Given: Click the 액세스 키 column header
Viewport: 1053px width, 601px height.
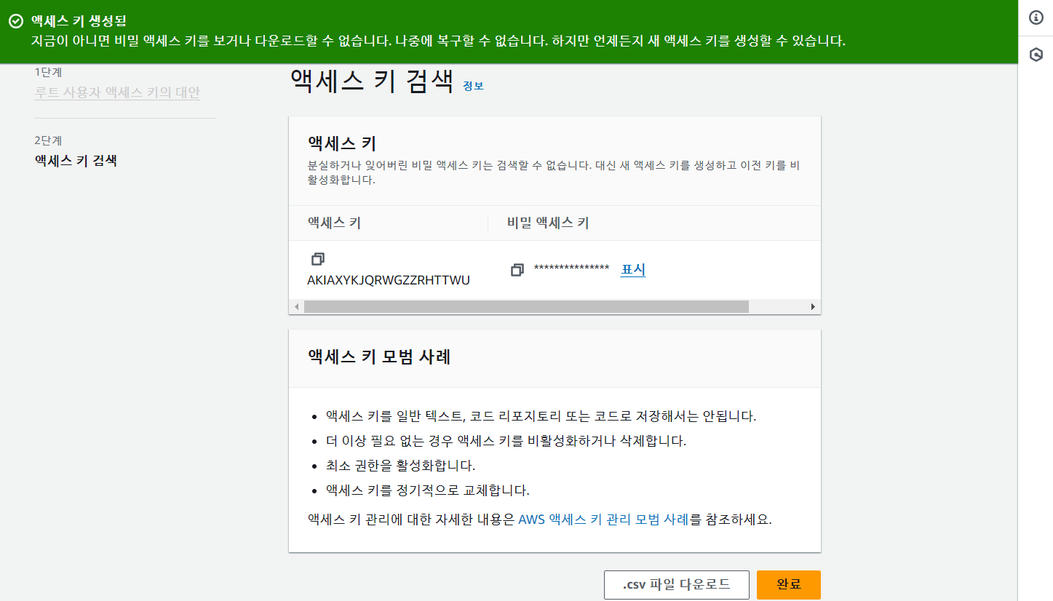Looking at the screenshot, I should 334,223.
